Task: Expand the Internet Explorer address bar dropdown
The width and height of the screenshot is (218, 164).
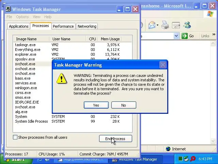Action: [176, 36]
